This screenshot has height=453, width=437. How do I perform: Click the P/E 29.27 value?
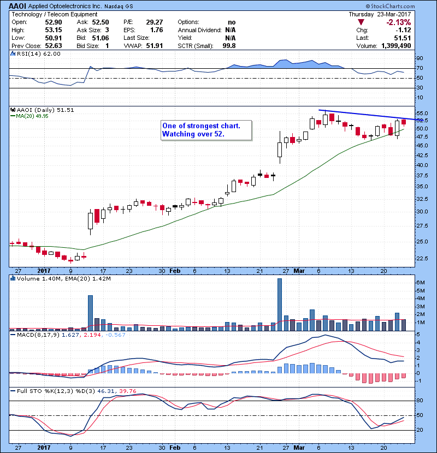[x=155, y=22]
